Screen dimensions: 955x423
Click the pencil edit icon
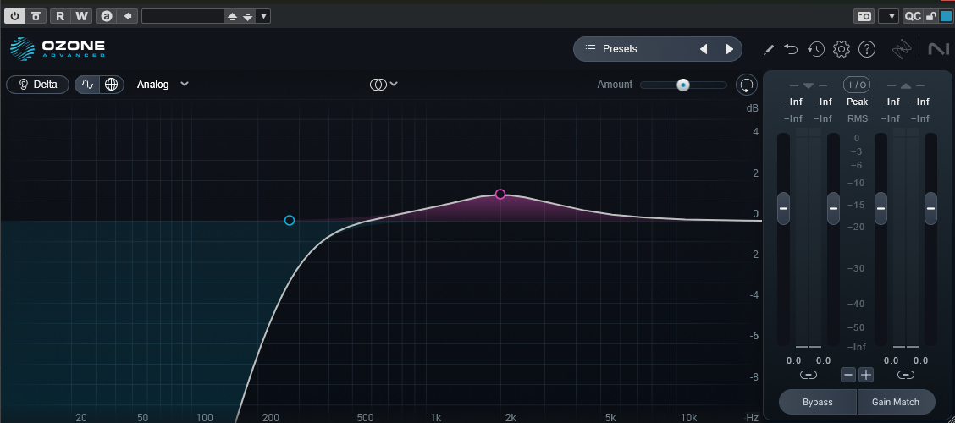coord(769,49)
